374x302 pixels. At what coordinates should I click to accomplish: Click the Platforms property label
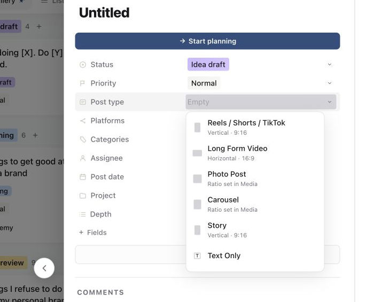(107, 120)
